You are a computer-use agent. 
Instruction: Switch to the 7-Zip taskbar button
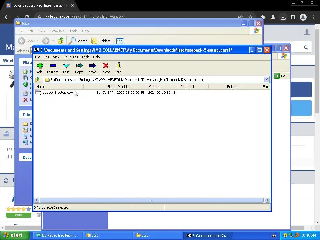pos(208,235)
